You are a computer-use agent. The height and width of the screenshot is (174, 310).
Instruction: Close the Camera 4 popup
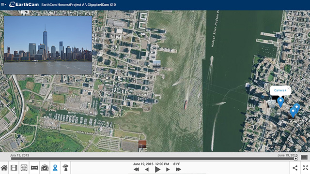[289, 88]
